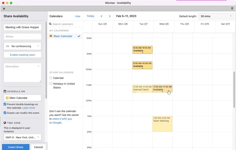Click the video conferencing camera icon
Image resolution: width=236 pixels, height=150 pixels.
8,46
